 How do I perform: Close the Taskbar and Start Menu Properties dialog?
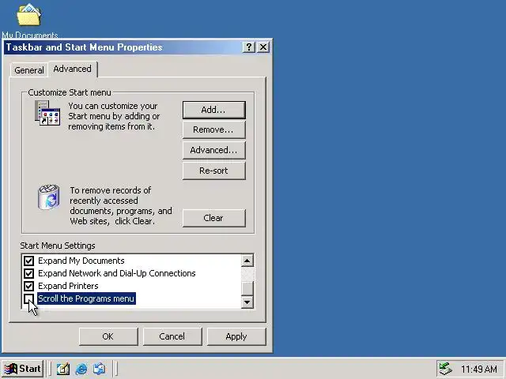263,47
